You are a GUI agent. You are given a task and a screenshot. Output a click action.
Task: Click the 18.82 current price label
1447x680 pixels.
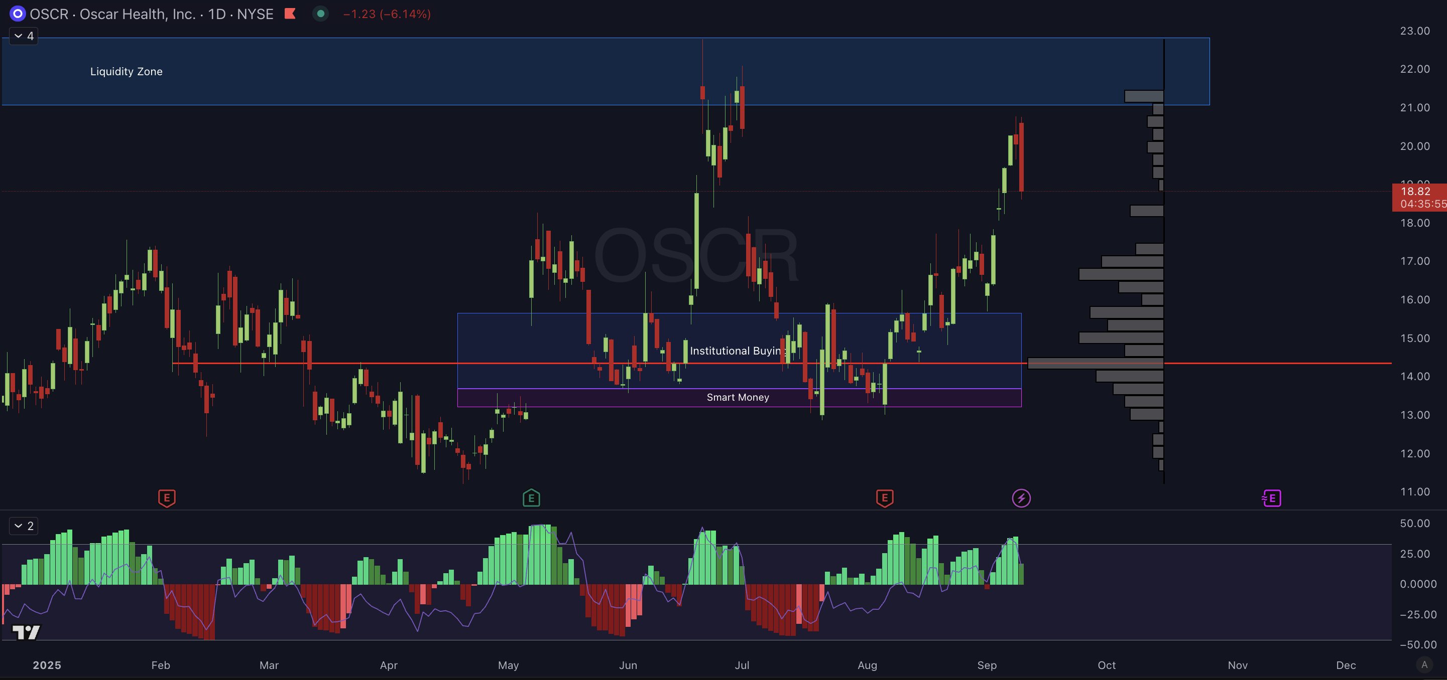pyautogui.click(x=1415, y=192)
